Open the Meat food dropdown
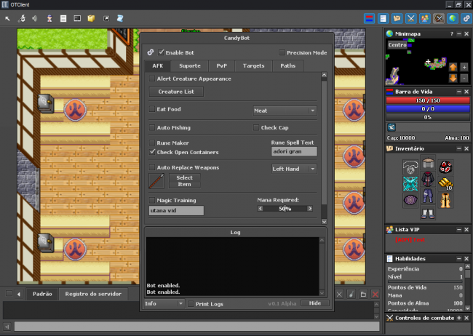The height and width of the screenshot is (336, 473). [x=285, y=111]
